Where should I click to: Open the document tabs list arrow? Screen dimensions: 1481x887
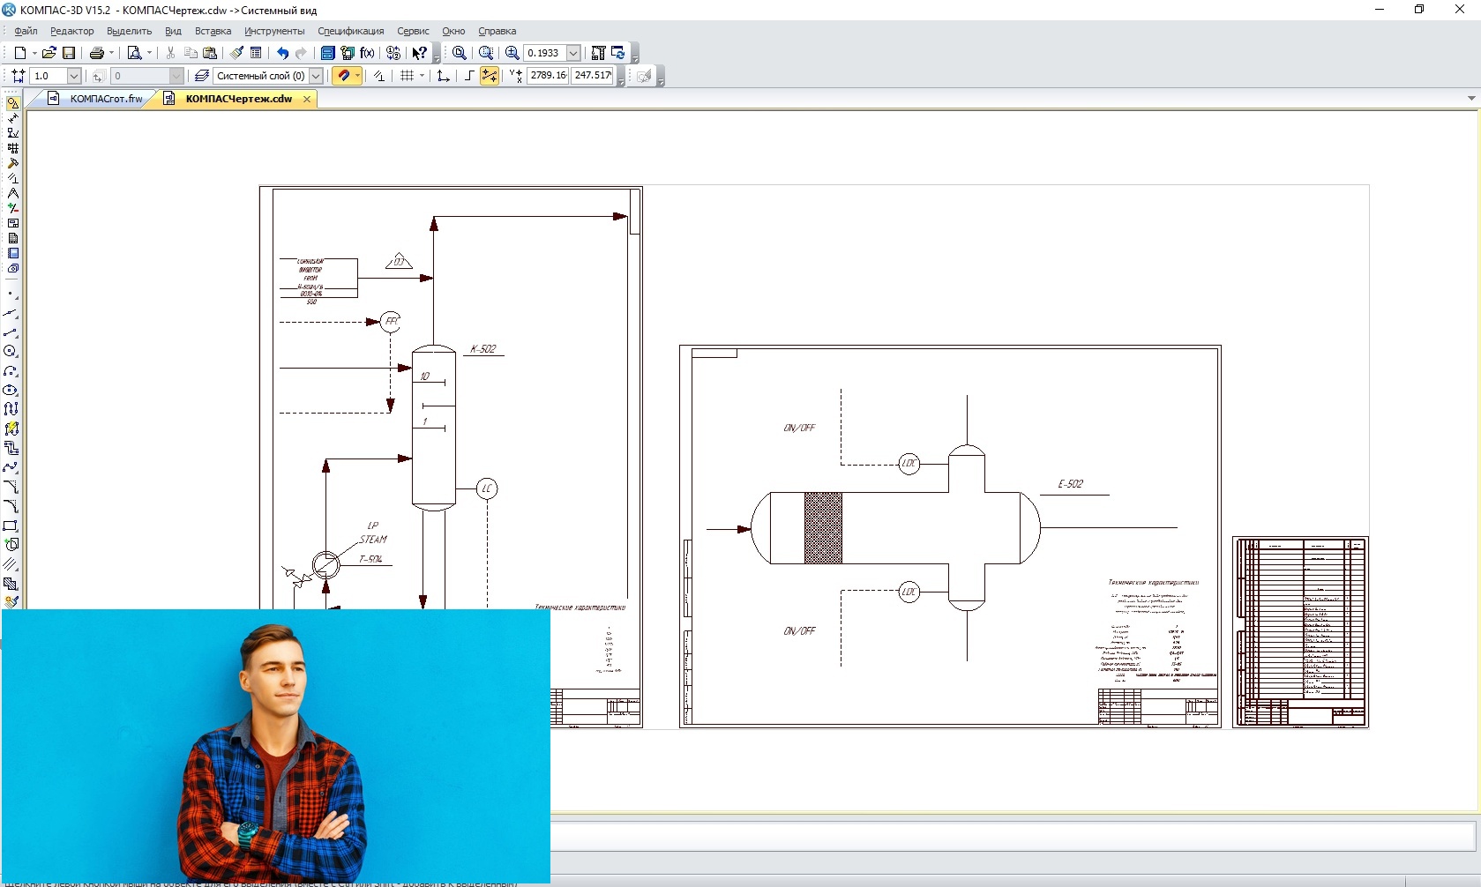[x=1471, y=99]
